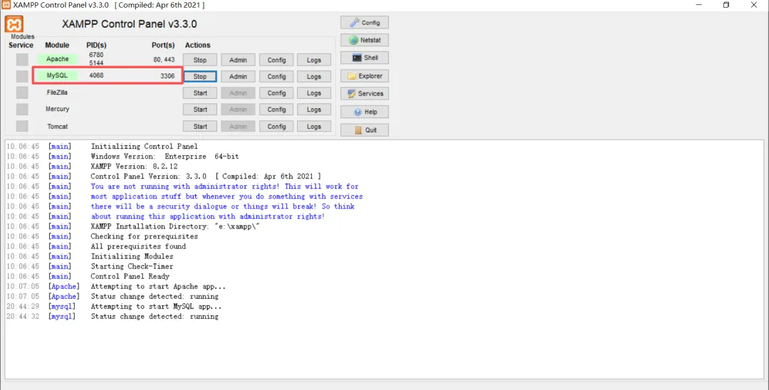Click Apache ports value 80, 443
This screenshot has height=390, width=769.
(164, 59)
